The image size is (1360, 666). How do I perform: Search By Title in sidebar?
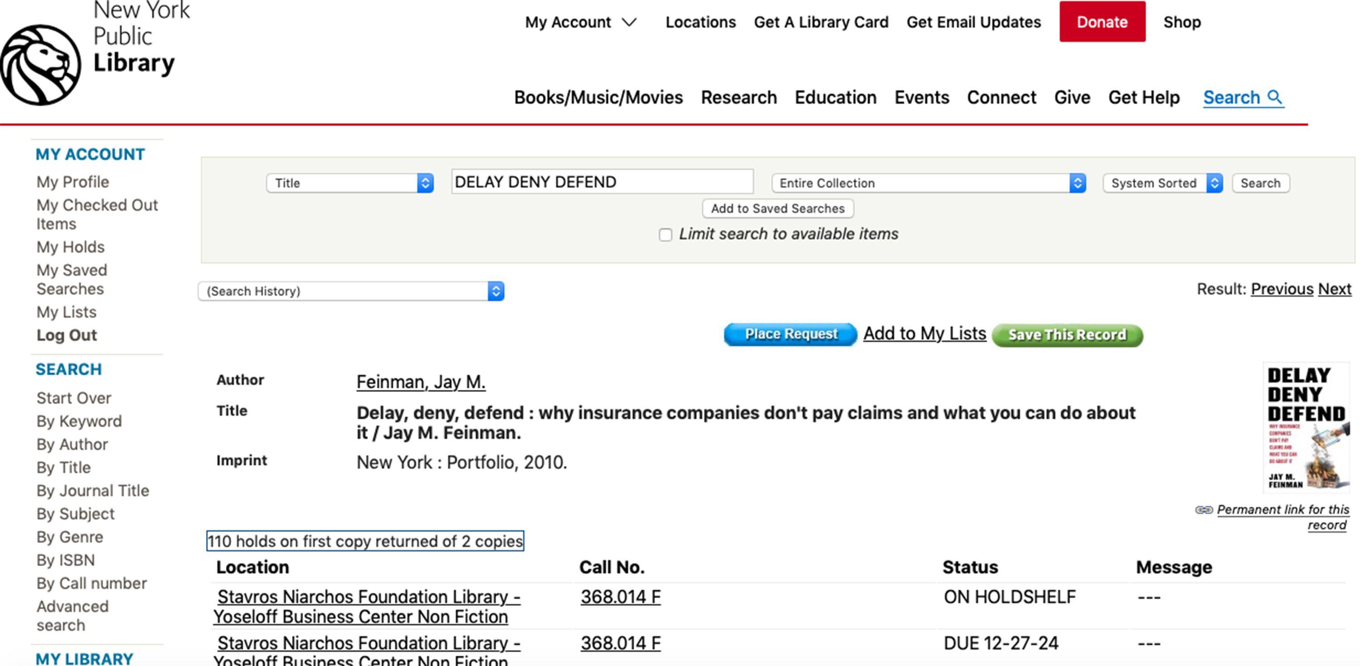pyautogui.click(x=63, y=468)
